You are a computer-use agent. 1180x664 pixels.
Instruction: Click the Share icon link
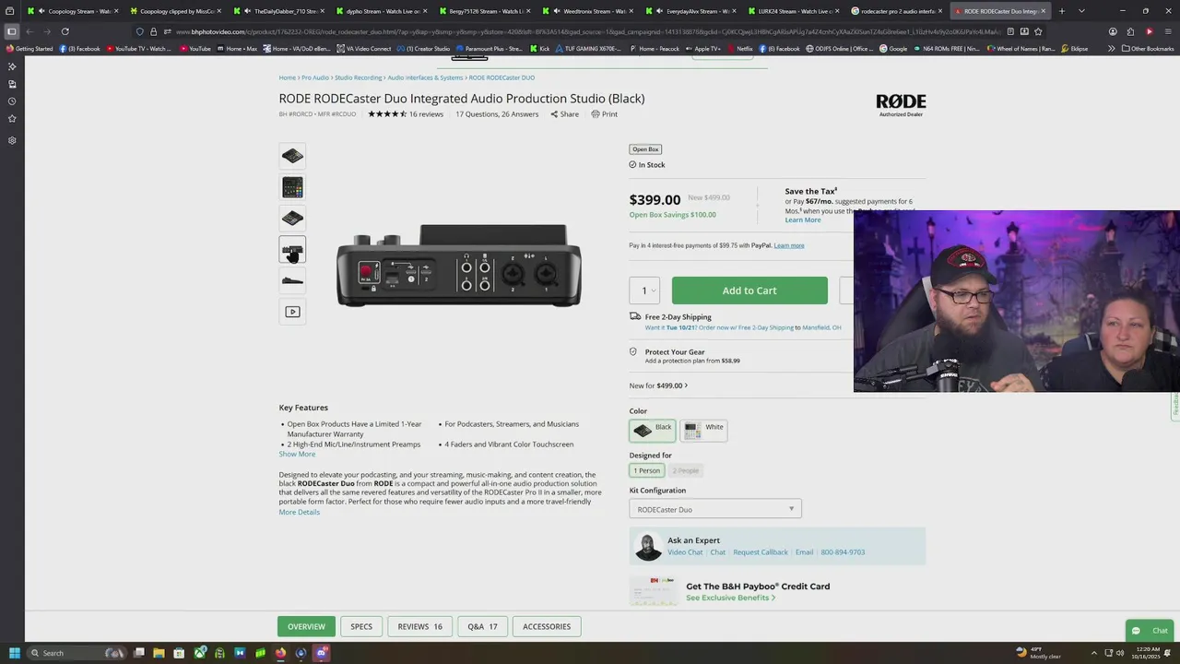[565, 114]
